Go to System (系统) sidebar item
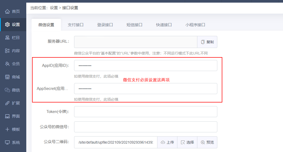The image size is (283, 152). pos(13,143)
